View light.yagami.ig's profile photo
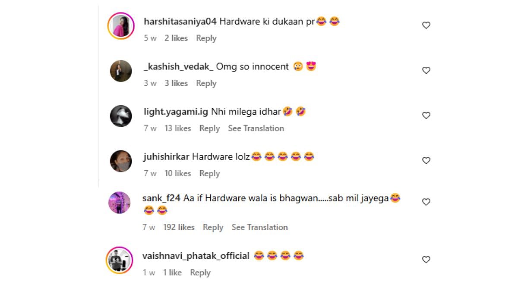The image size is (518, 291). click(x=121, y=116)
